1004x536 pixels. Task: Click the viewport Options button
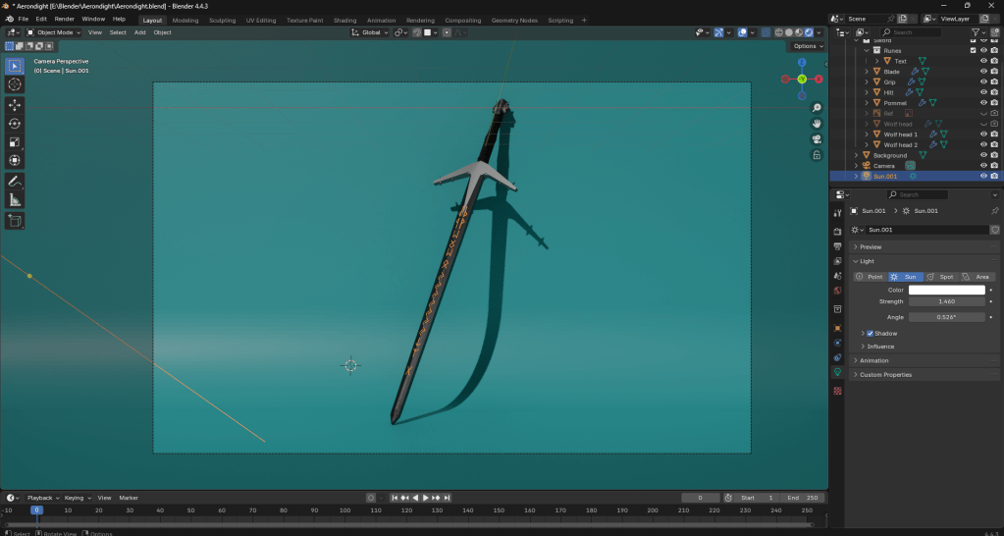pos(807,46)
